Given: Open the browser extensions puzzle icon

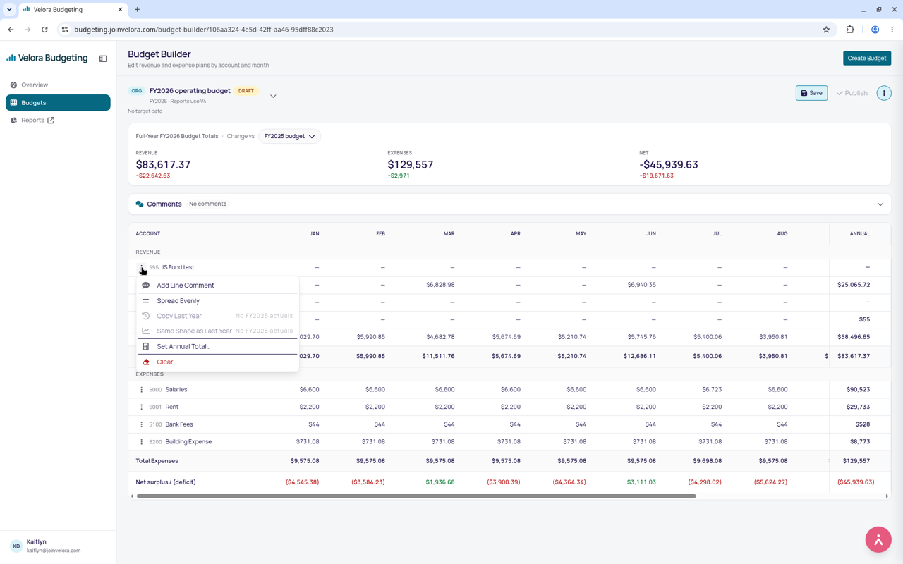Looking at the screenshot, I should pos(850,30).
